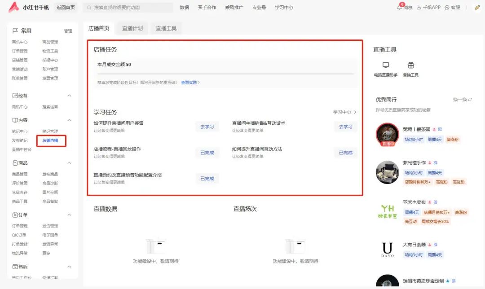Image resolution: width=485 pixels, height=289 pixels.
Task: Collapse the 经营 sidebar section
Action: (x=70, y=96)
